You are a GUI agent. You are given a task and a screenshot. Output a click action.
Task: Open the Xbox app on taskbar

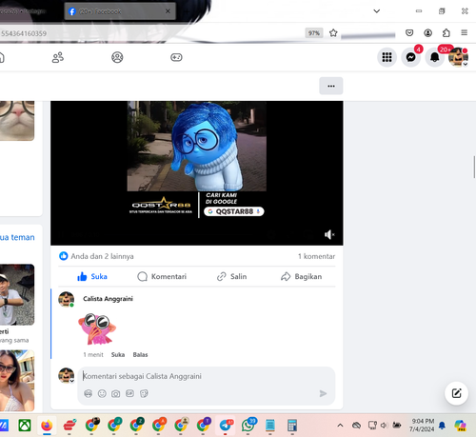[x=25, y=426]
